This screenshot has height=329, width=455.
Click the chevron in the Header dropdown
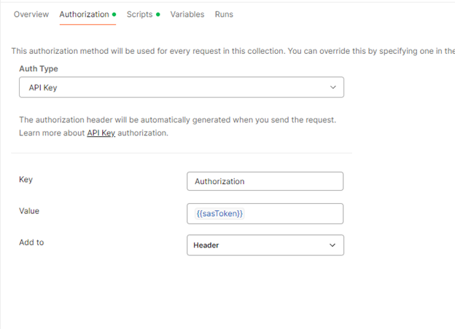[x=333, y=245]
